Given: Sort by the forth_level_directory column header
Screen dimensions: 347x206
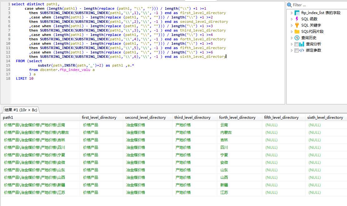Looking at the screenshot, I should click(239, 118).
